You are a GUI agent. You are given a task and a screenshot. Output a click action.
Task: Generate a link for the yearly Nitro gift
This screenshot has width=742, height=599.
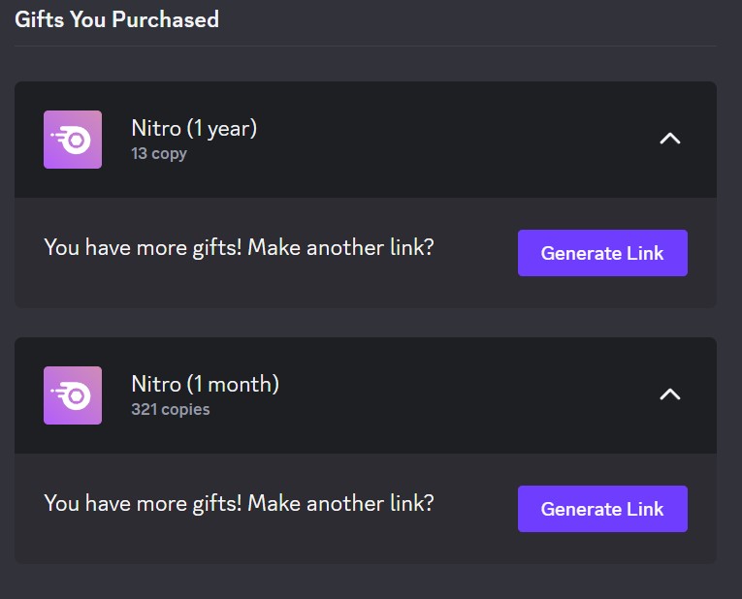coord(602,253)
